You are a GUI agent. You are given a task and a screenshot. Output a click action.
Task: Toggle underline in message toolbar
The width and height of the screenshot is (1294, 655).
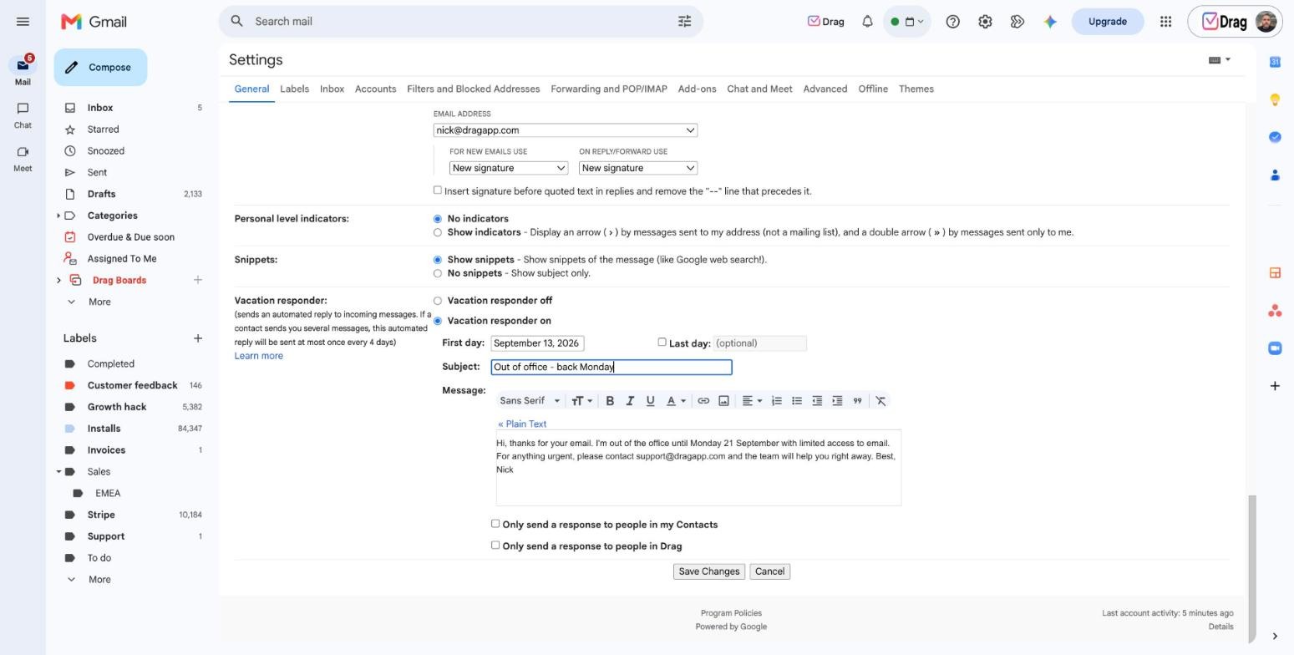tap(650, 401)
